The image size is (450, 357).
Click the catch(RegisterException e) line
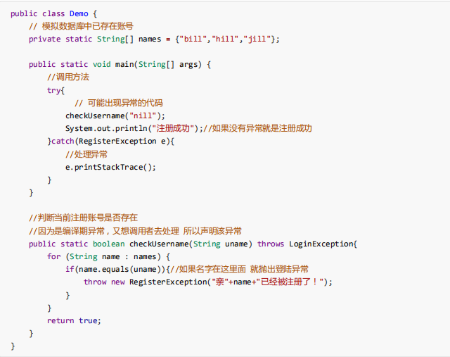click(111, 142)
